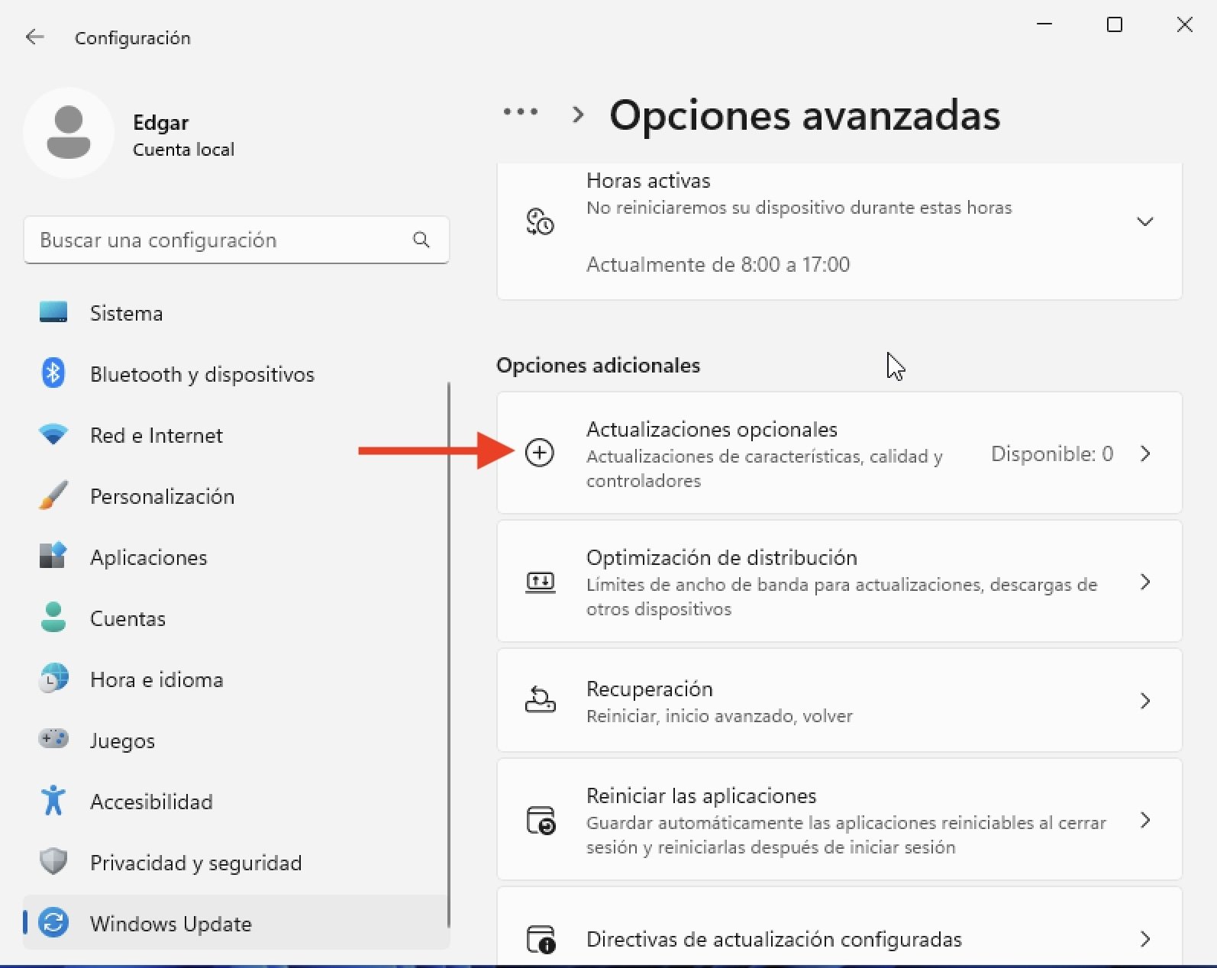Open the Recuperación title

(x=649, y=689)
